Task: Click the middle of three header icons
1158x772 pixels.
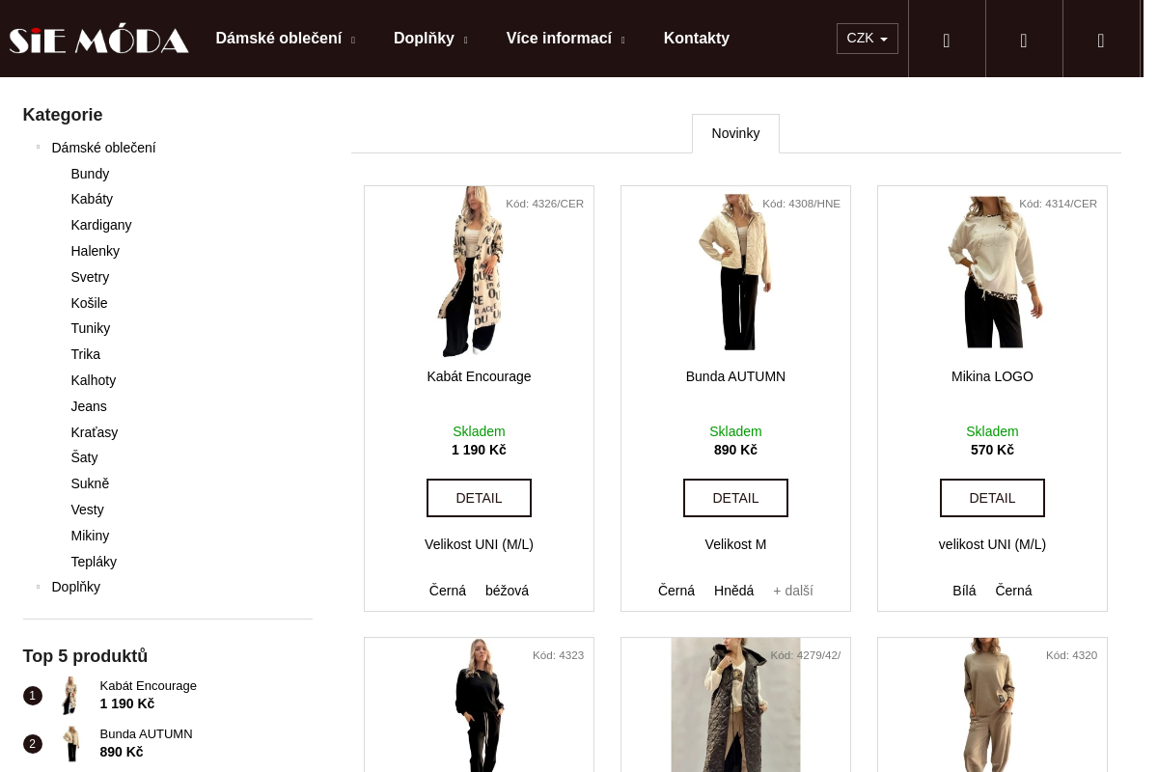Action: coord(1023,40)
